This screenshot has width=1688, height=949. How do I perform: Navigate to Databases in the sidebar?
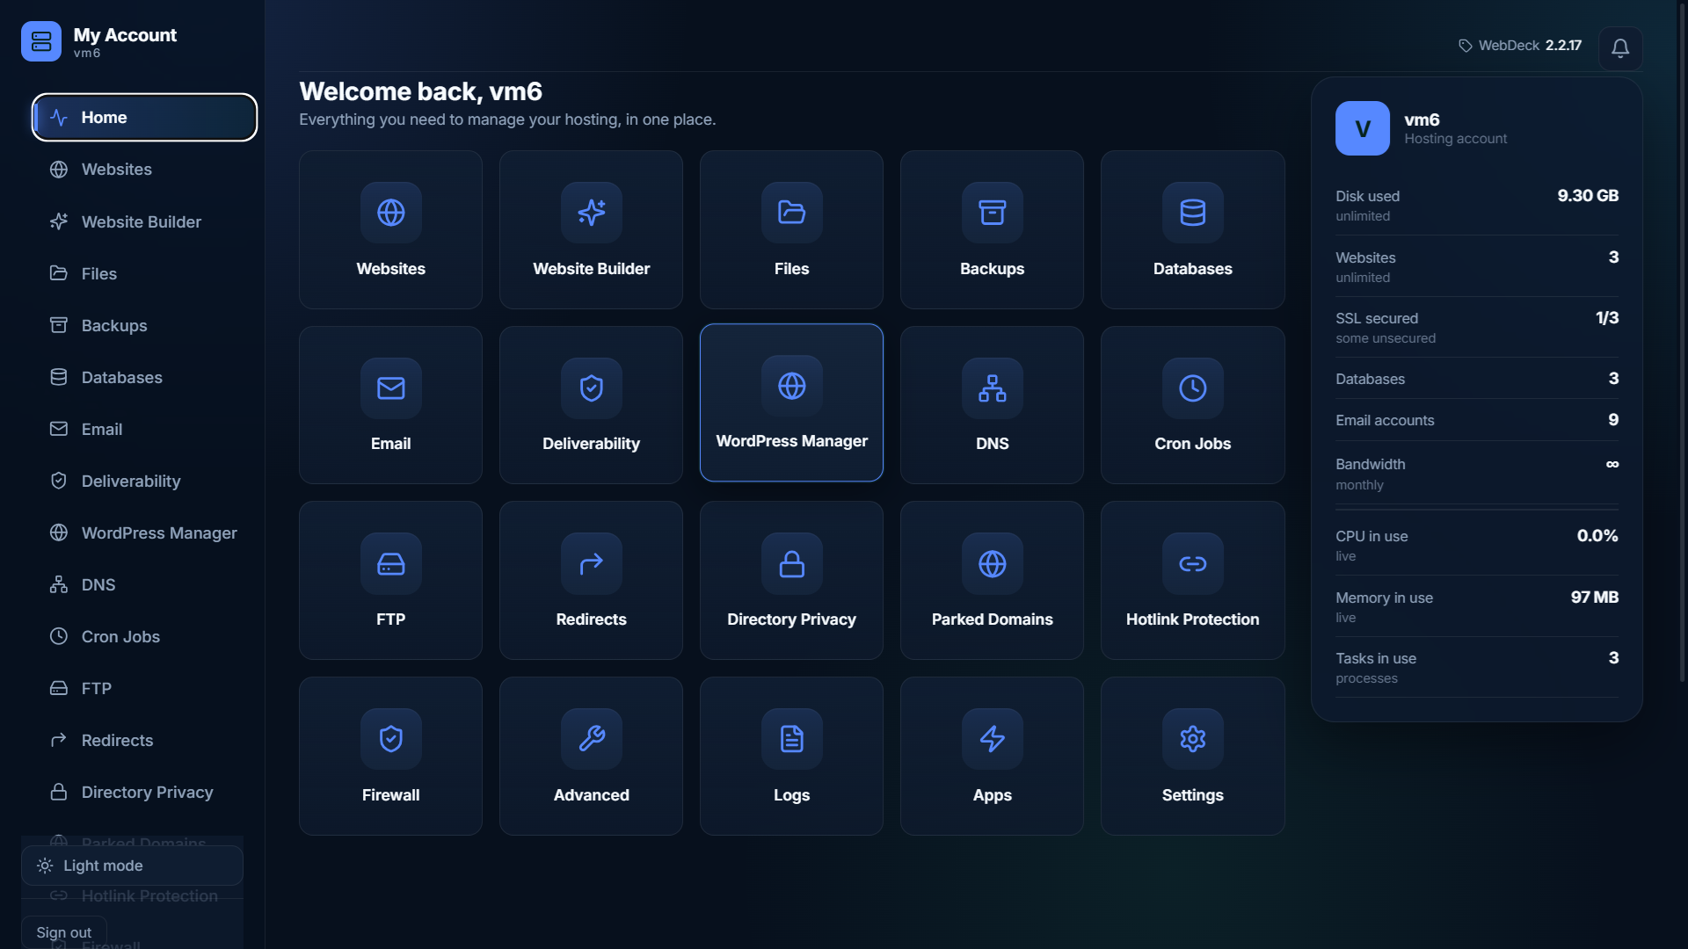point(145,377)
